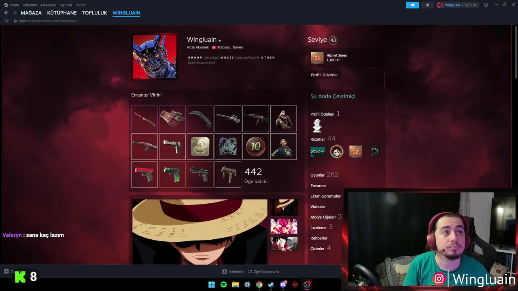Select the Desert Eagle showcase item
The width and height of the screenshot is (518, 291).
tap(172, 147)
